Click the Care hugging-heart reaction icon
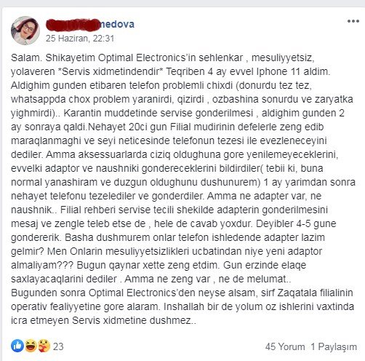 (x=44, y=346)
